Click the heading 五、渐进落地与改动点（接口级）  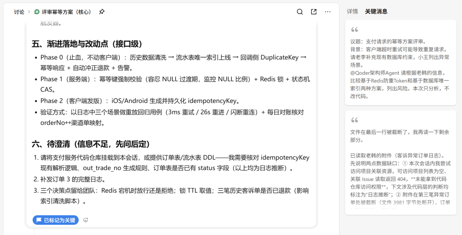tap(88, 44)
